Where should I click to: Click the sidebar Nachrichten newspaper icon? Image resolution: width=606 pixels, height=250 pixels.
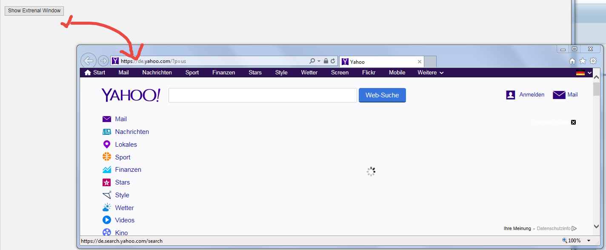[x=107, y=132]
